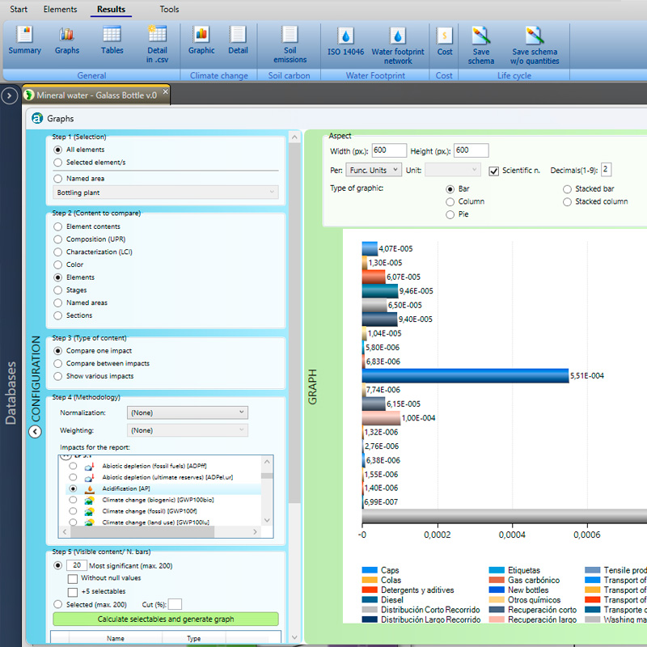Click Calculate selectables and generate graph
This screenshot has width=647, height=647.
pos(165,619)
